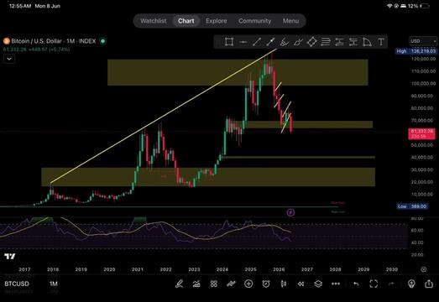Viewport: 439px width, 302px height.
Task: Tap the Wi-Fi status icon
Action: 389,6
